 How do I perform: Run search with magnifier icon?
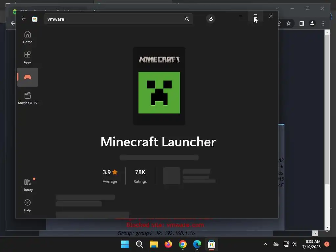187,19
